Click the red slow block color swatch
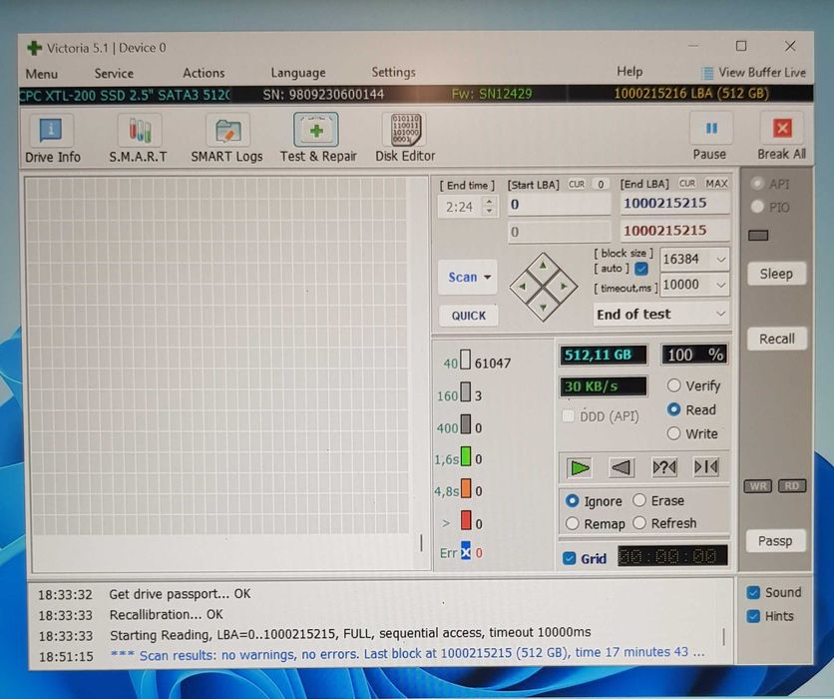 tap(466, 520)
